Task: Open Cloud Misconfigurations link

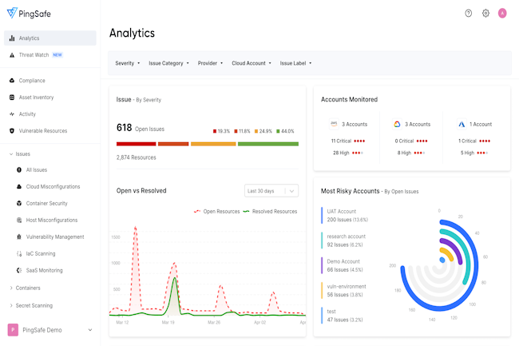Action: click(53, 187)
